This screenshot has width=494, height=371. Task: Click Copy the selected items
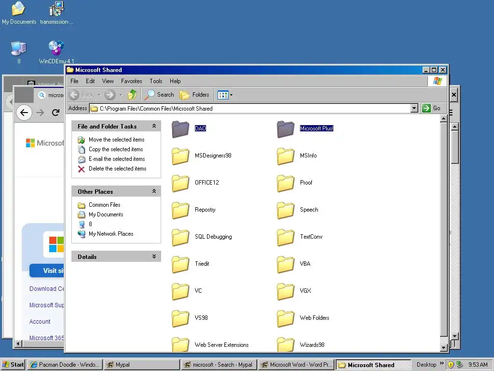point(116,149)
